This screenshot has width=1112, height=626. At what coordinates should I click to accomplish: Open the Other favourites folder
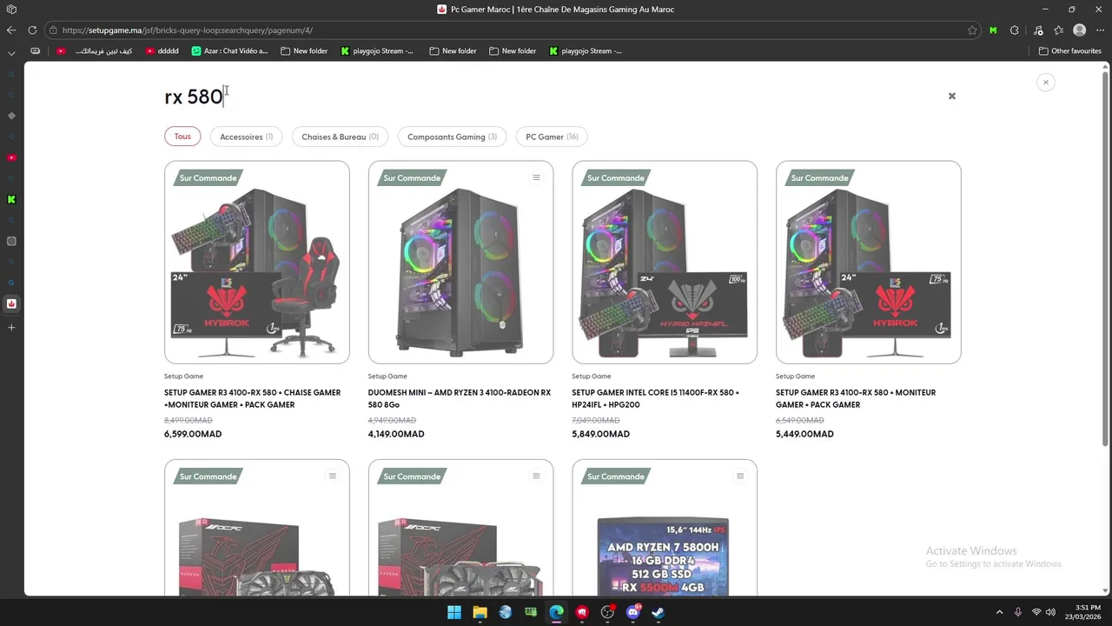[x=1070, y=50]
